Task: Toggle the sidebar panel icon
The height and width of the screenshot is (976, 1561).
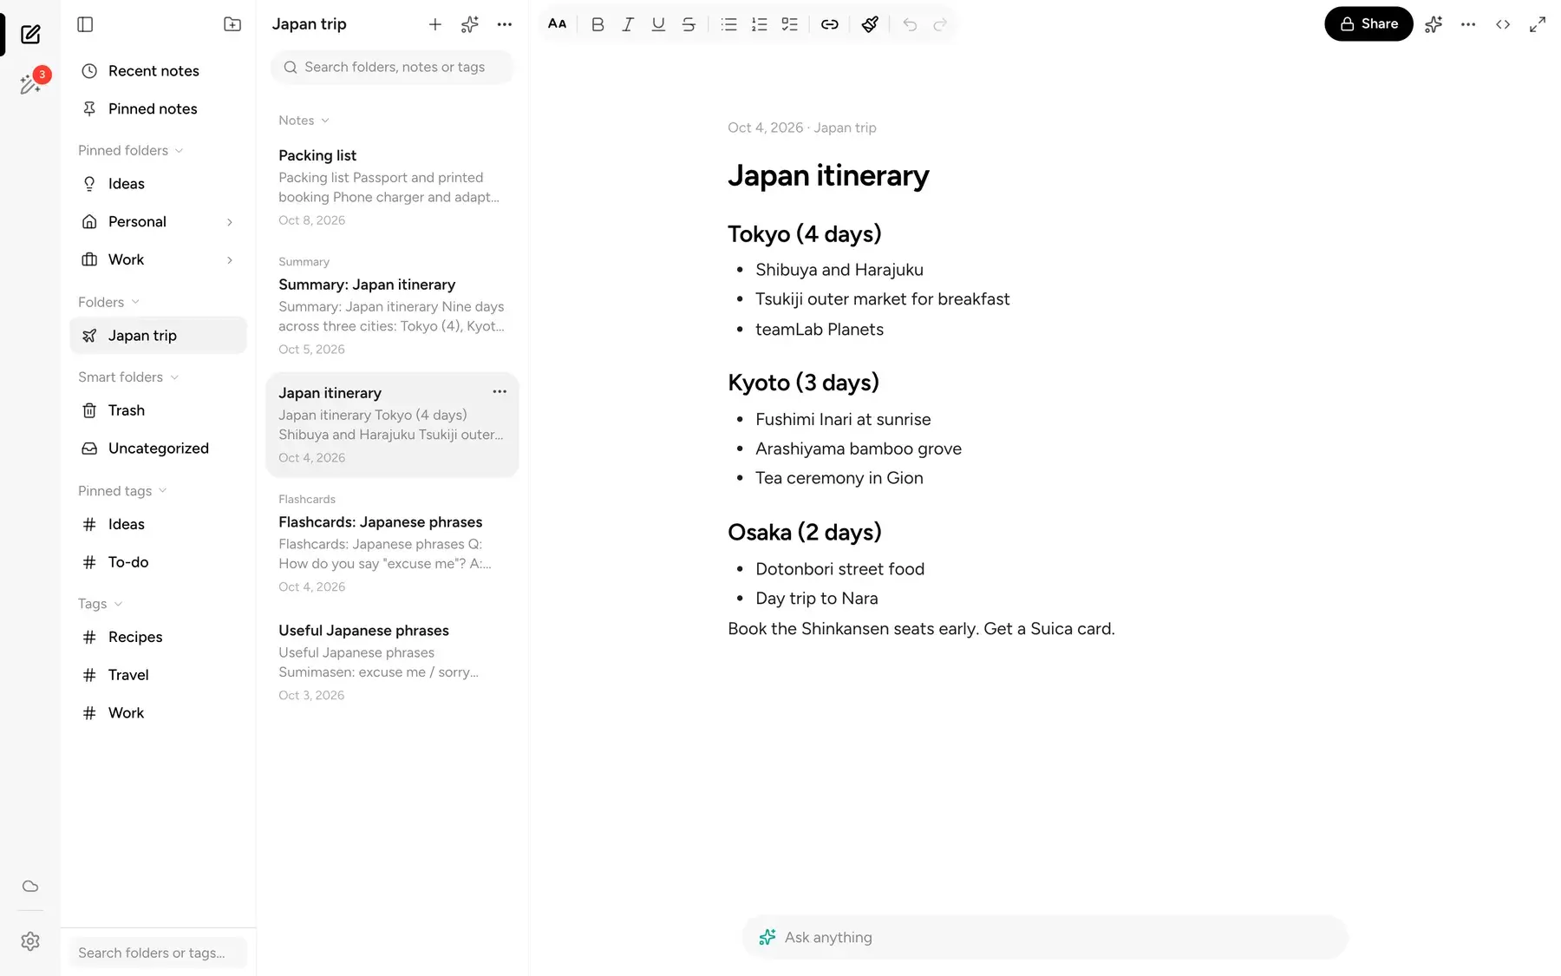Action: [85, 24]
